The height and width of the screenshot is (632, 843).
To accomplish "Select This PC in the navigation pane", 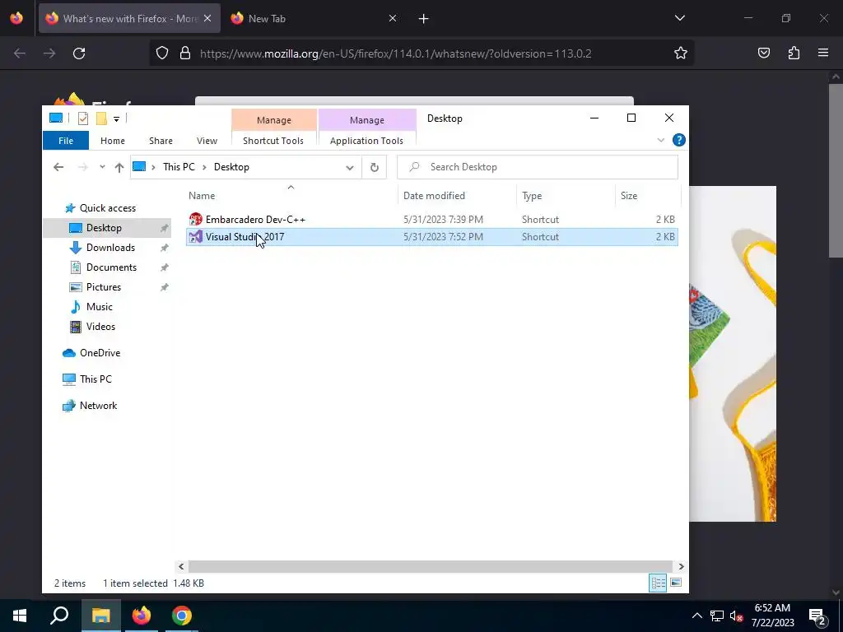I will pyautogui.click(x=95, y=379).
